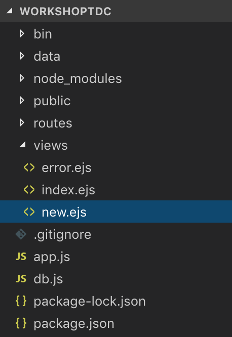Viewport: 232px width, 337px height.
Task: Expand the routes folder arrow
Action: click(22, 123)
